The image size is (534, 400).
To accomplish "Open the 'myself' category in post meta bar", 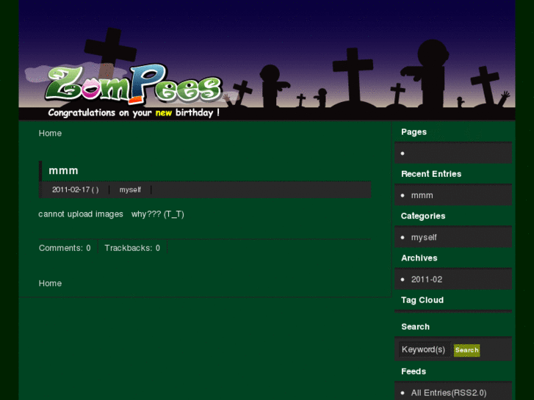I will pos(130,189).
